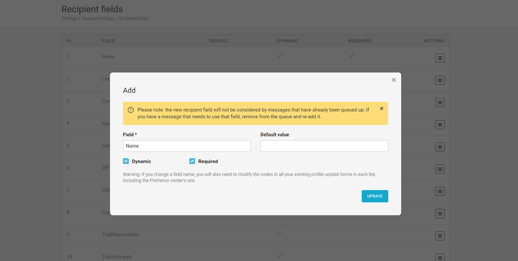Open Account settings breadcrumb link
This screenshot has height=261, width=518.
click(98, 19)
